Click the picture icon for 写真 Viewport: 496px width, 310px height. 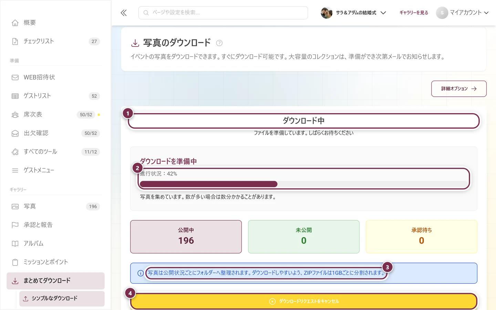(15, 207)
